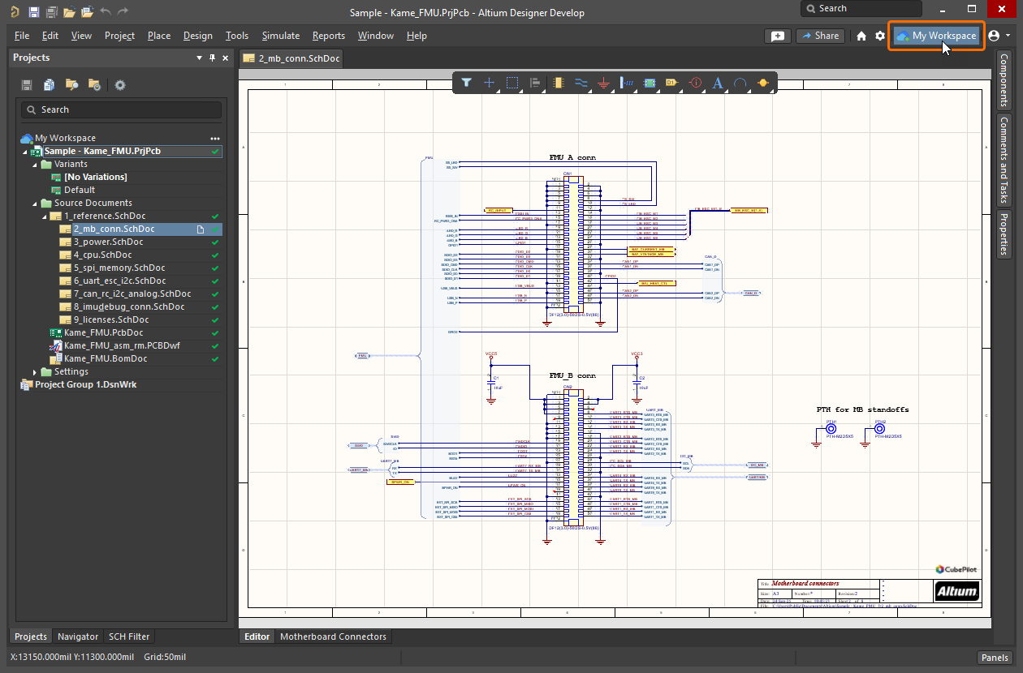Open the Panels menu at bottom right
This screenshot has width=1023, height=673.
tap(994, 658)
